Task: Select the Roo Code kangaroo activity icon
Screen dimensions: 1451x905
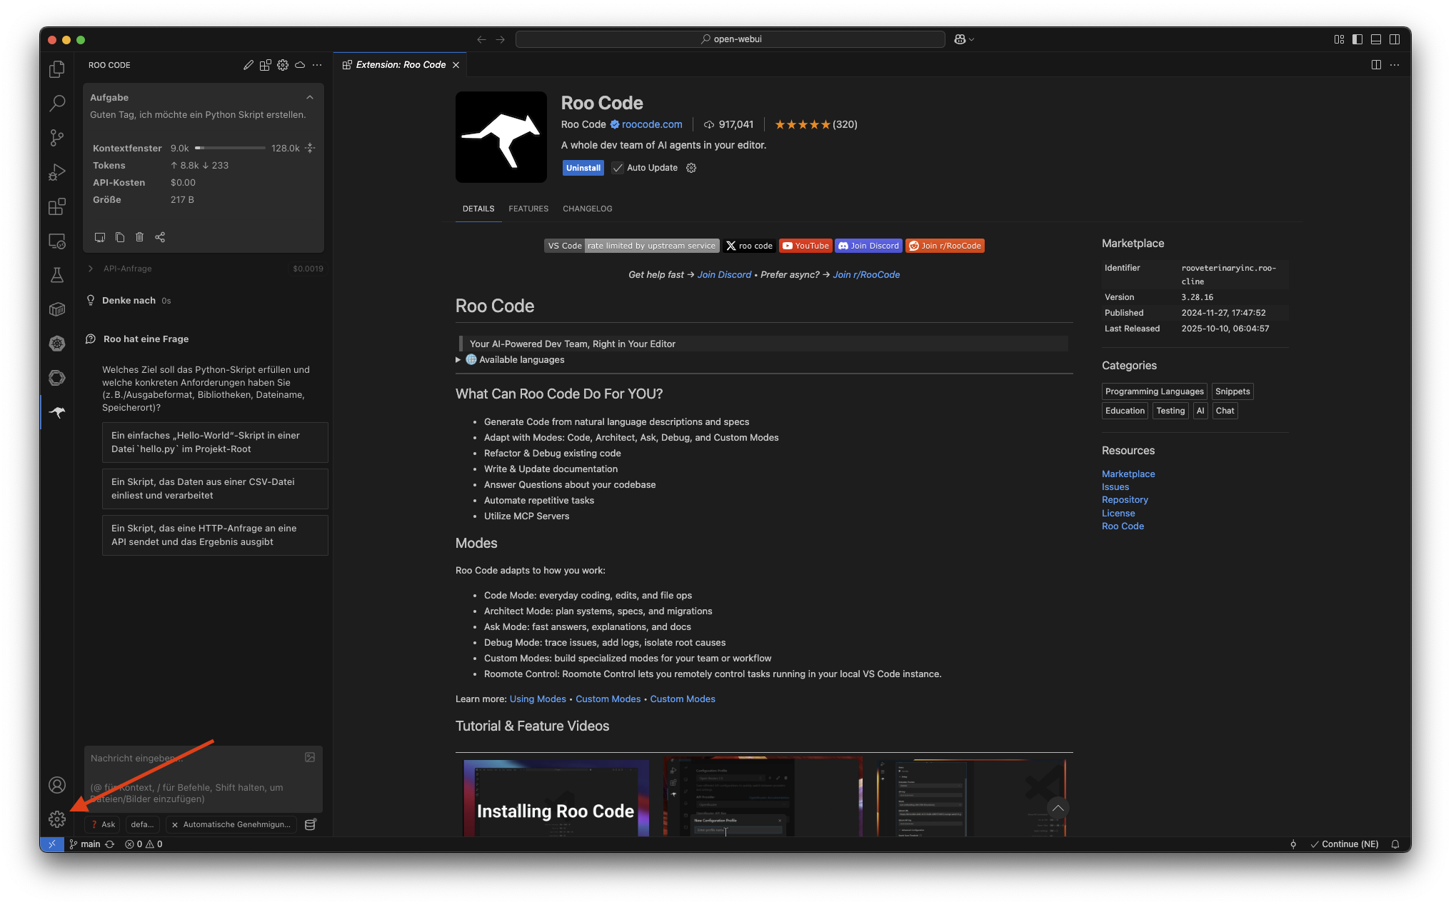Action: (x=57, y=412)
